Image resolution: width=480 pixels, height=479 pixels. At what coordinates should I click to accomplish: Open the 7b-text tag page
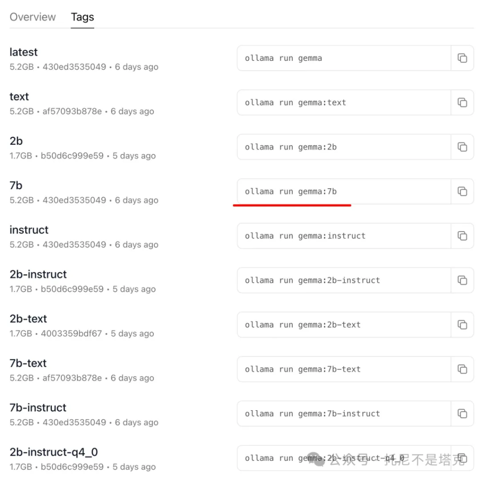(28, 363)
